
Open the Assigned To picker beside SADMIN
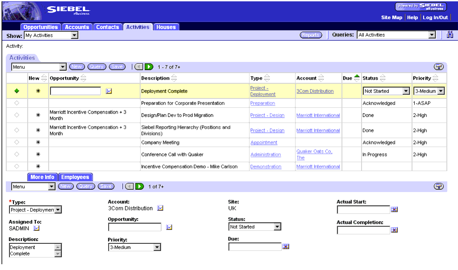coord(36,228)
